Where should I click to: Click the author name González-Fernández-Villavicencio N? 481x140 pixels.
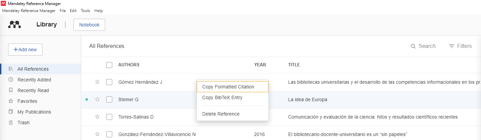[157, 134]
